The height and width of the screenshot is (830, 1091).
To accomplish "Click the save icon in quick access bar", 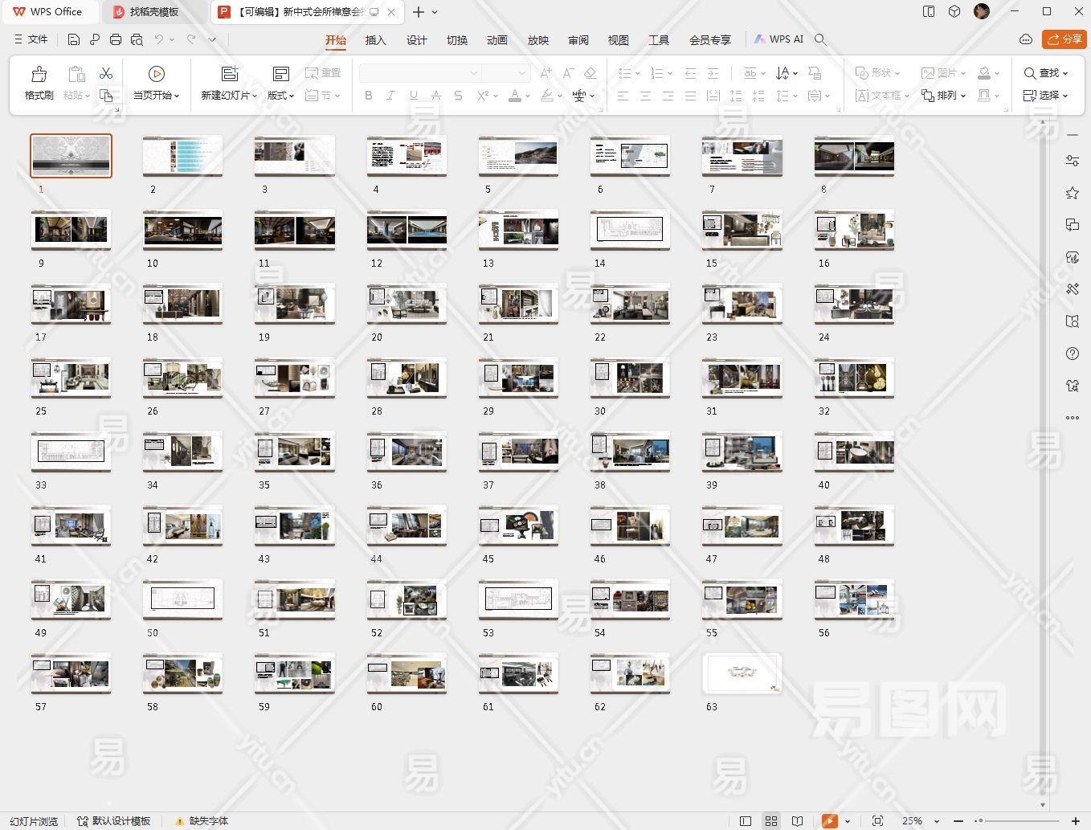I will (74, 39).
